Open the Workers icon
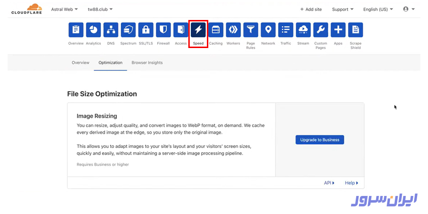 233,30
